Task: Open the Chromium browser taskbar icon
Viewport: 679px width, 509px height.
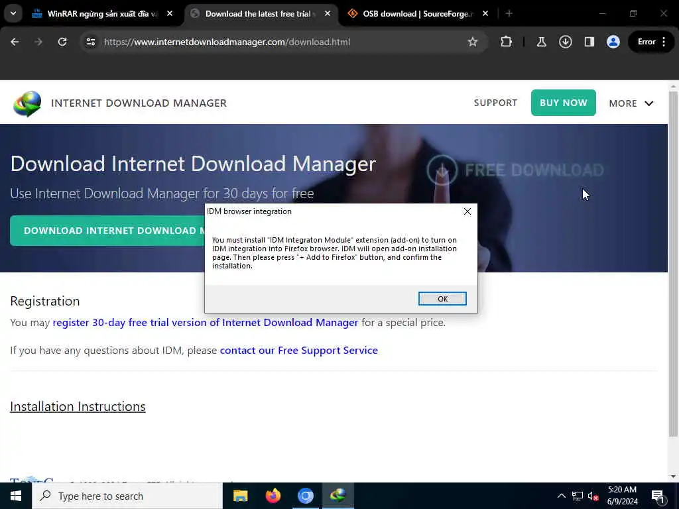Action: (305, 496)
